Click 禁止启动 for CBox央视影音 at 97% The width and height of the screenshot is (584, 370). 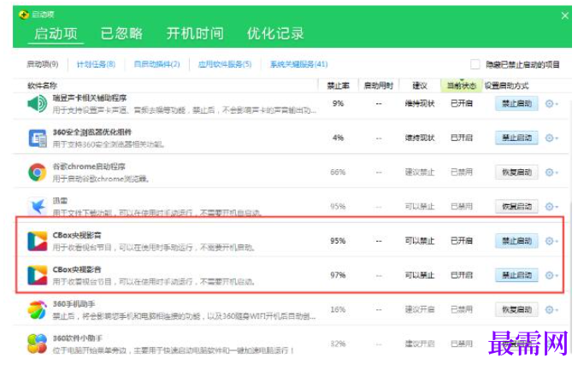coord(516,275)
